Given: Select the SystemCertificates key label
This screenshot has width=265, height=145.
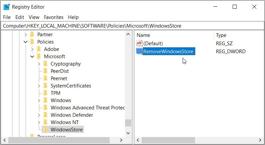Looking at the screenshot, I should [71, 86].
